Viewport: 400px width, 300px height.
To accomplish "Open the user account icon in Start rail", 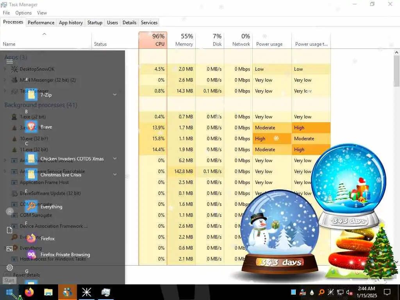I will tap(9, 211).
